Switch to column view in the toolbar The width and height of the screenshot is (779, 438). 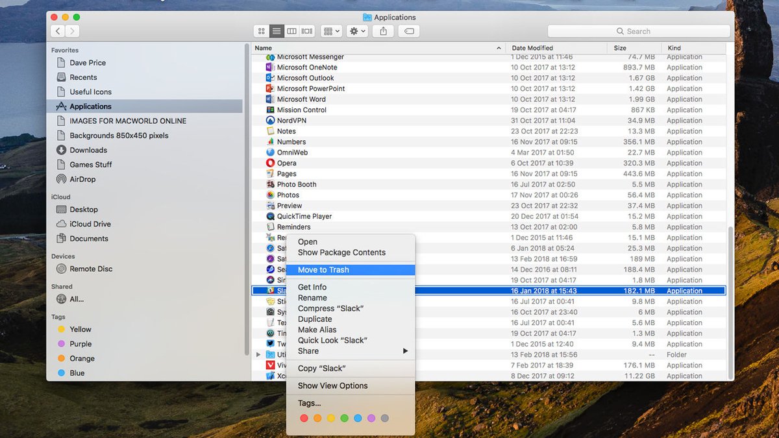click(291, 30)
